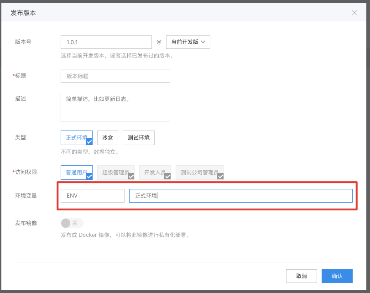Toggle 开发人员 access permission
This screenshot has width=370, height=293.
tap(155, 172)
